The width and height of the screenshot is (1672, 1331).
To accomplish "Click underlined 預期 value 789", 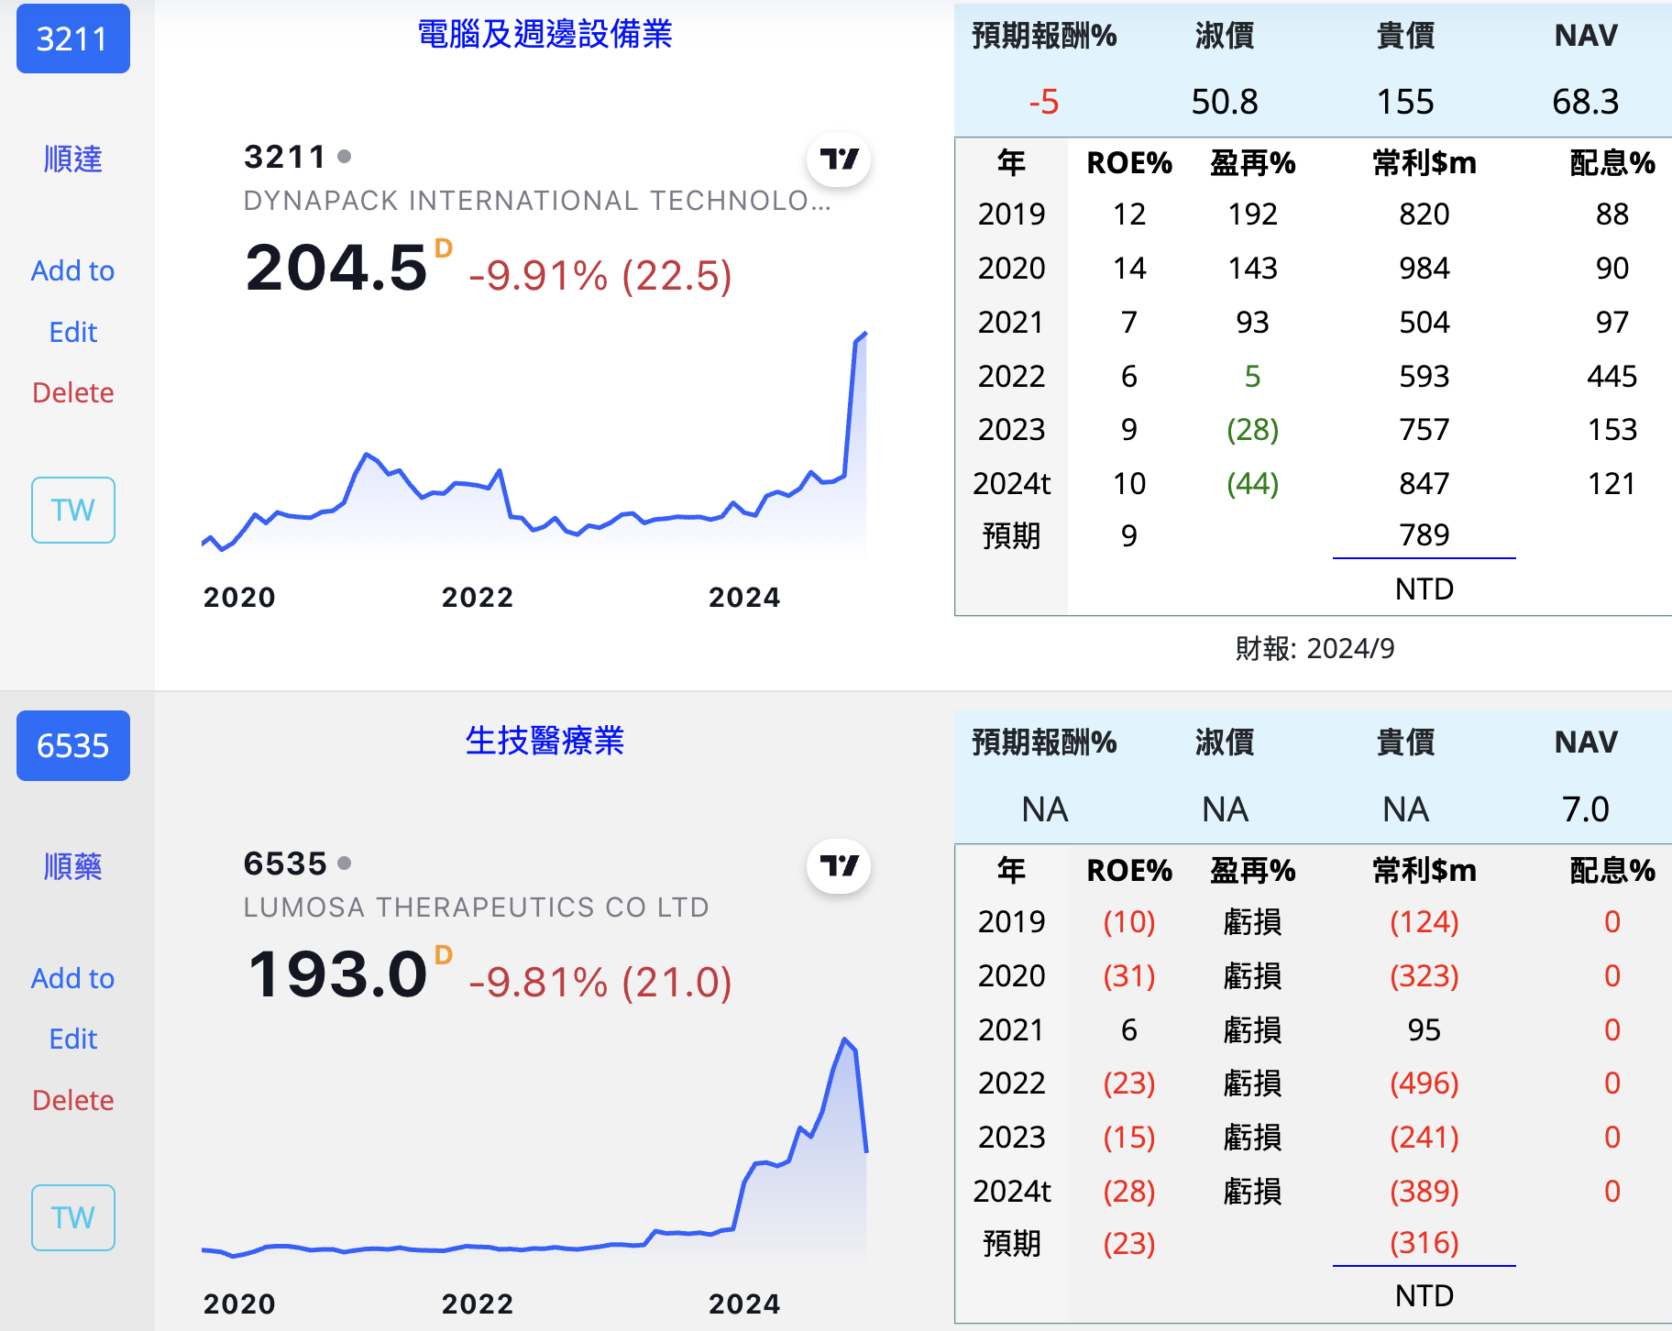I will [x=1424, y=535].
